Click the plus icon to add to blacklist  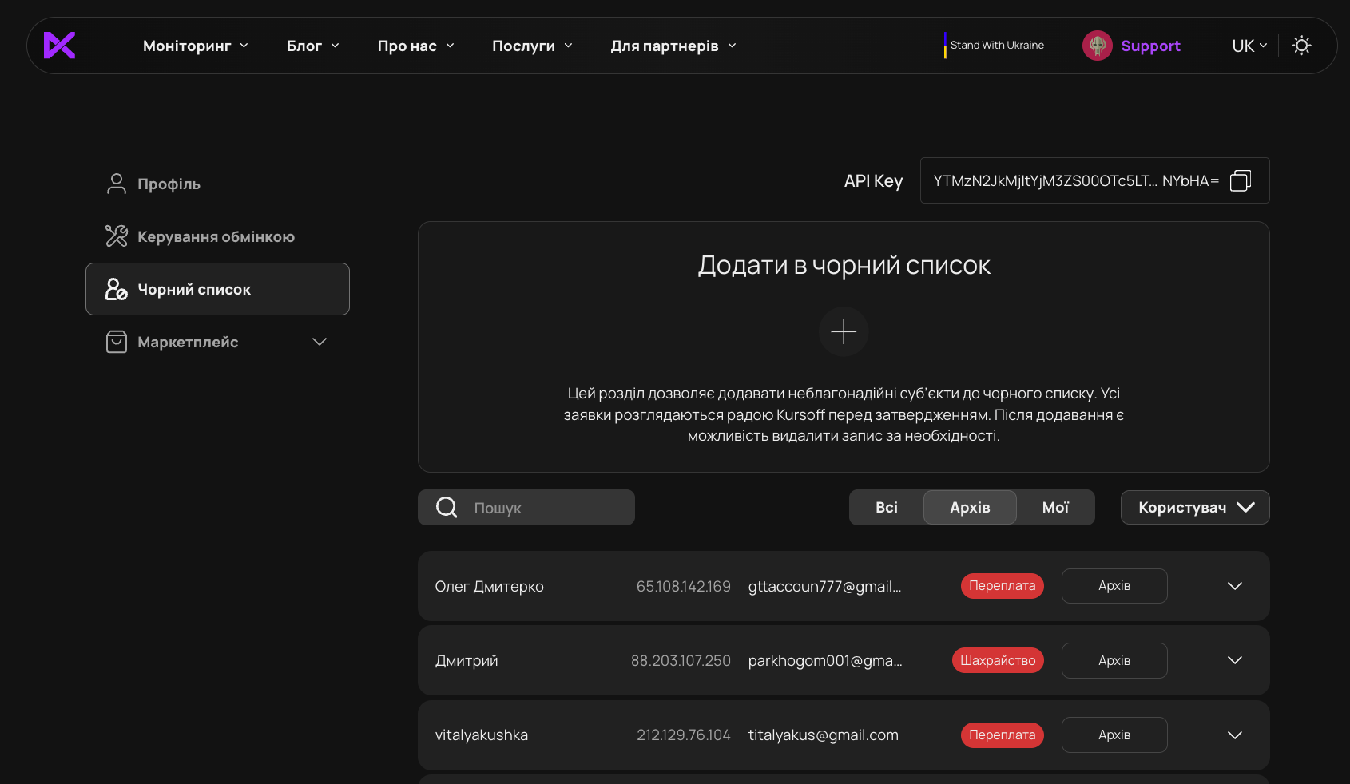[x=844, y=331]
